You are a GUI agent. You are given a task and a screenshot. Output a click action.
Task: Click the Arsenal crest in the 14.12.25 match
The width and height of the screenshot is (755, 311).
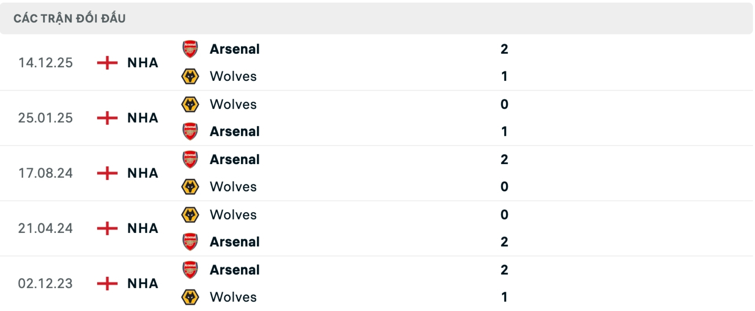pos(190,49)
